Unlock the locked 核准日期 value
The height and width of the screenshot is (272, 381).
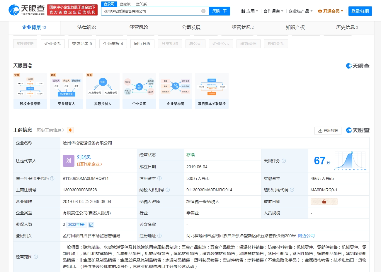click(324, 202)
